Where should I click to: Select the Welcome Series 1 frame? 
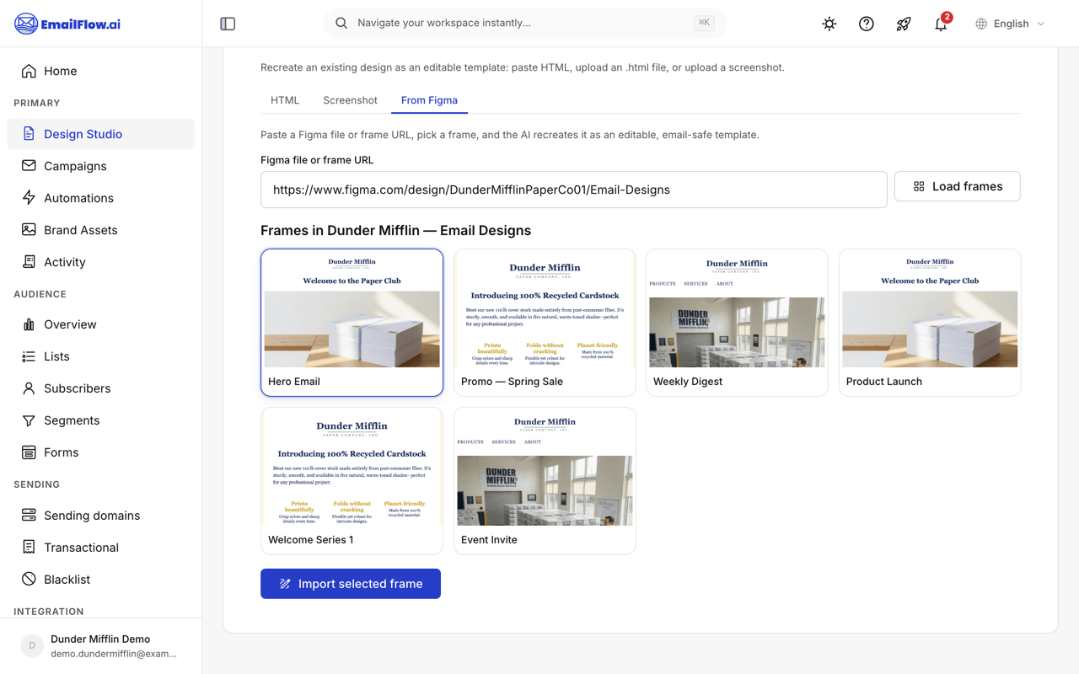coord(352,481)
